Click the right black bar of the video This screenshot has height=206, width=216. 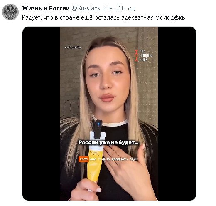177,114
